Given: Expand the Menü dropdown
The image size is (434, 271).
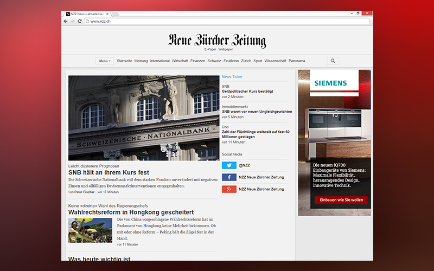Looking at the screenshot, I should pos(105,61).
